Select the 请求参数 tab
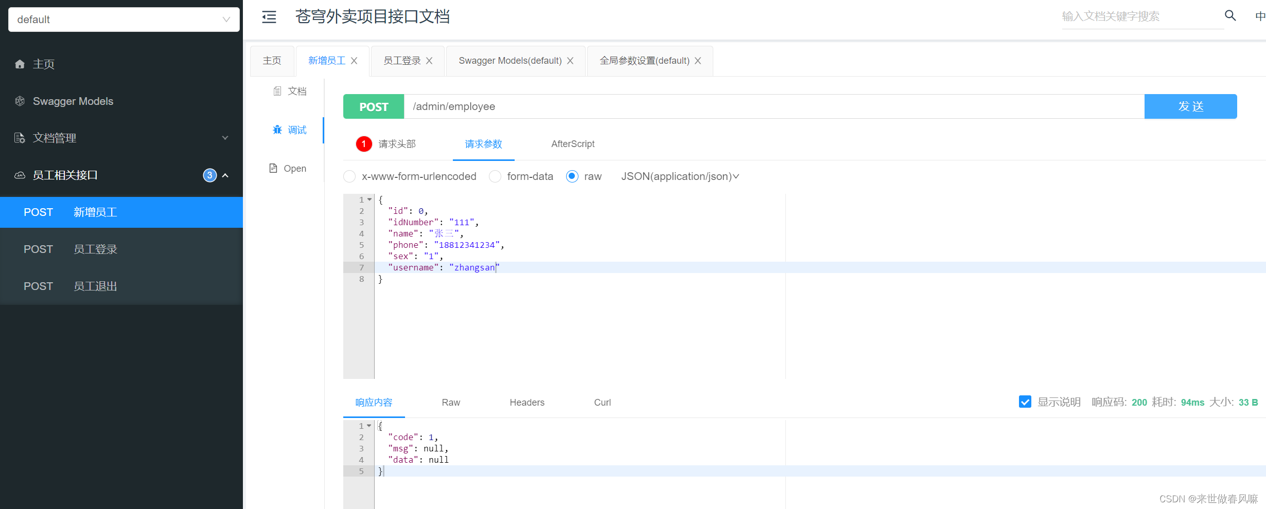This screenshot has width=1266, height=509. coord(483,144)
